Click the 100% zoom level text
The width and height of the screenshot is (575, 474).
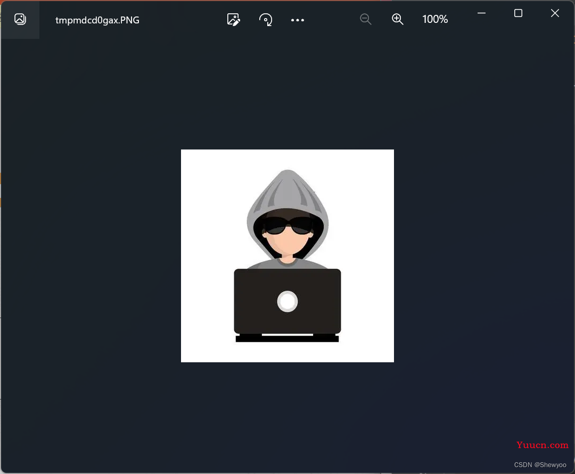click(435, 19)
